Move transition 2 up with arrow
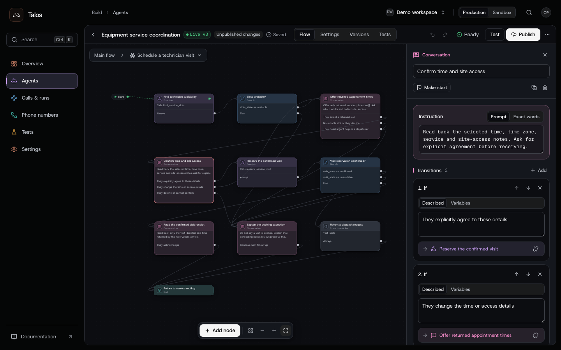Screen dimensions: 561x350 point(517,274)
